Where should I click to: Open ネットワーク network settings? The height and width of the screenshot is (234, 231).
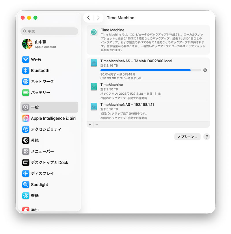(x=49, y=81)
